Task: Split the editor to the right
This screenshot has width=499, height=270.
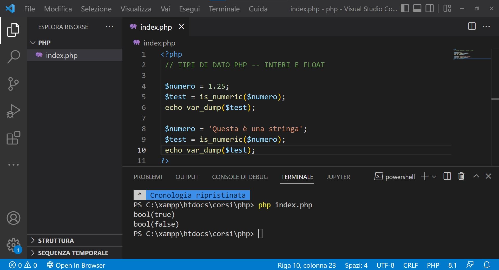Action: coord(472,27)
